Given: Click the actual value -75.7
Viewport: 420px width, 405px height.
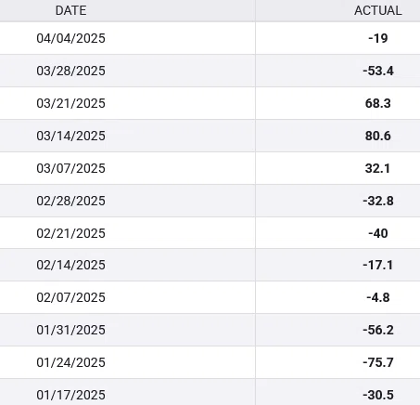Looking at the screenshot, I should point(378,362).
